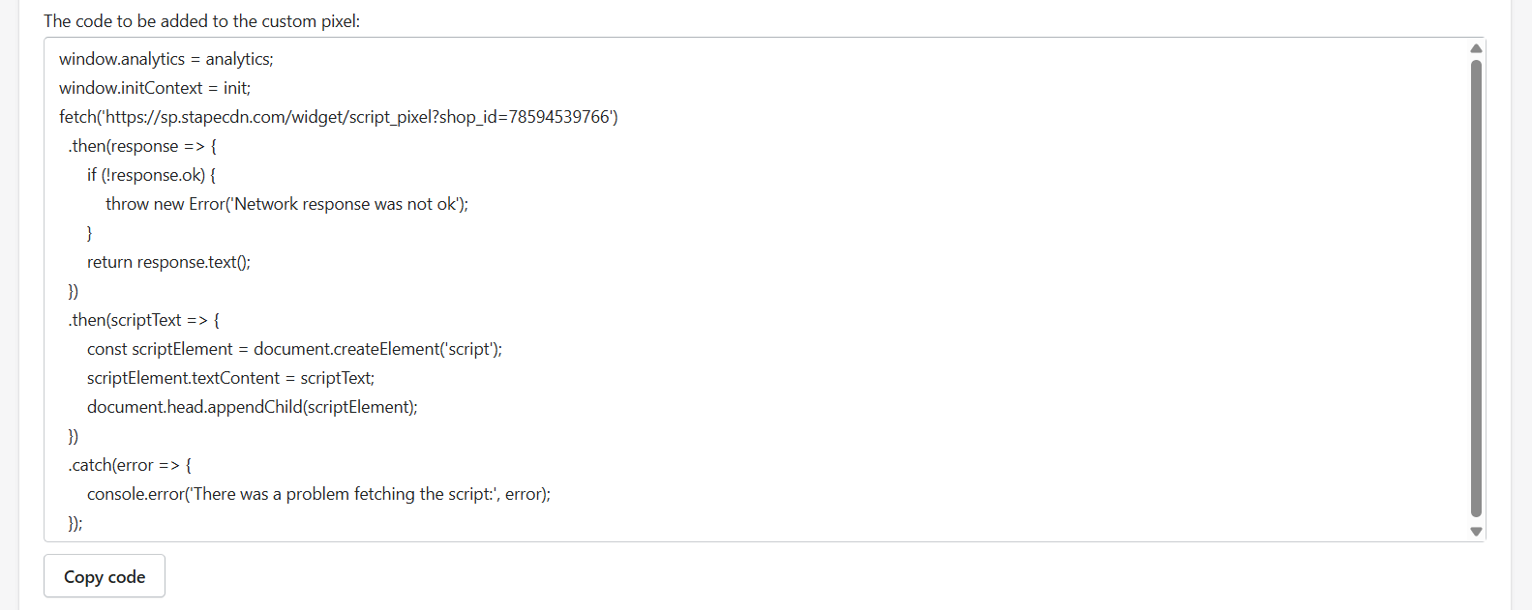The width and height of the screenshot is (1532, 610).
Task: Click the fetch stapecdn URL line
Action: (290, 117)
